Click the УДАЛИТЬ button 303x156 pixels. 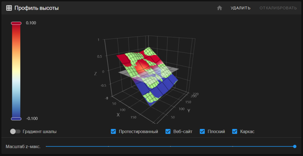coord(240,8)
